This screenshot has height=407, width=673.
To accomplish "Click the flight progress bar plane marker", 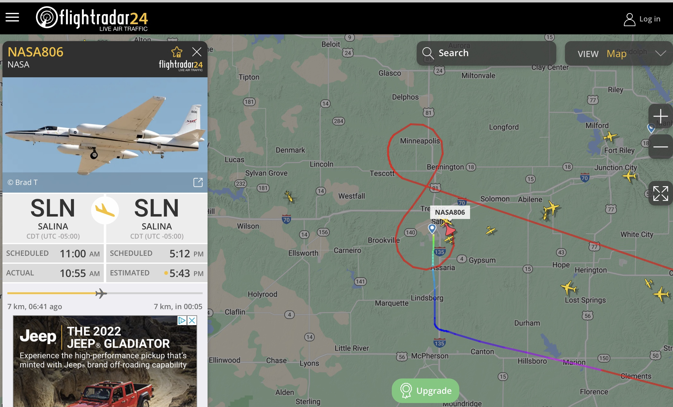I will [101, 294].
